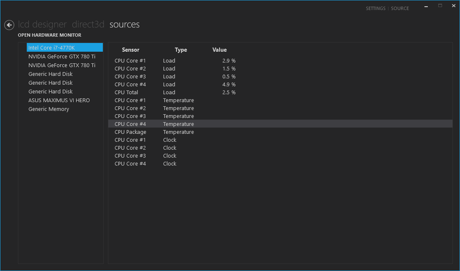Select CPU Core #3 Load row

coord(280,77)
